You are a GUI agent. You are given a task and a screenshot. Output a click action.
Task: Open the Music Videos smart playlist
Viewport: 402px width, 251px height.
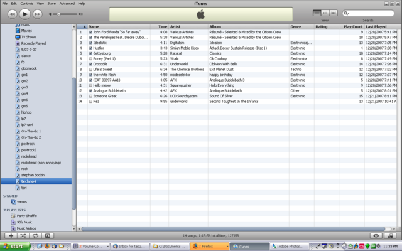click(26, 228)
